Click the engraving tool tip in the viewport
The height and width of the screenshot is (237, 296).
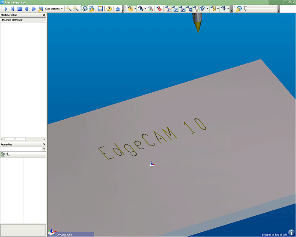pos(198,27)
